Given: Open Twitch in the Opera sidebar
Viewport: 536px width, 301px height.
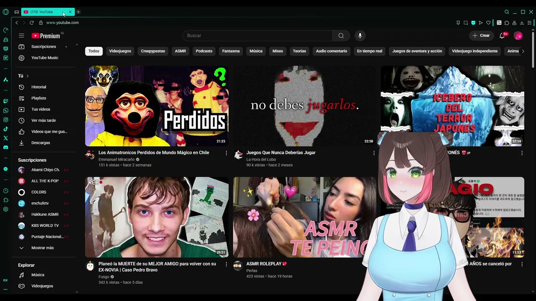Looking at the screenshot, I should tap(5, 101).
